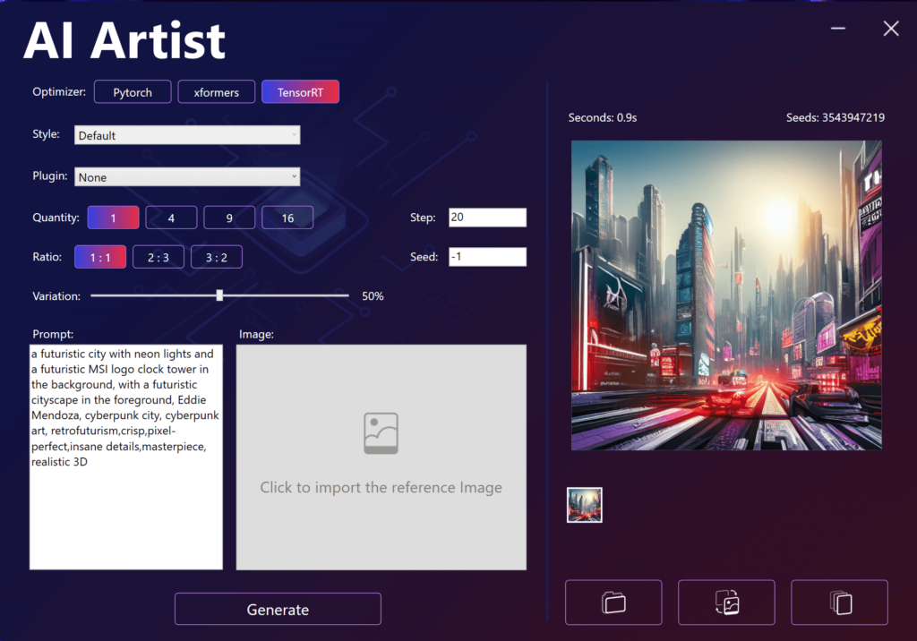This screenshot has width=917, height=641.
Task: Select the generated cityscape thumbnail
Action: click(584, 504)
